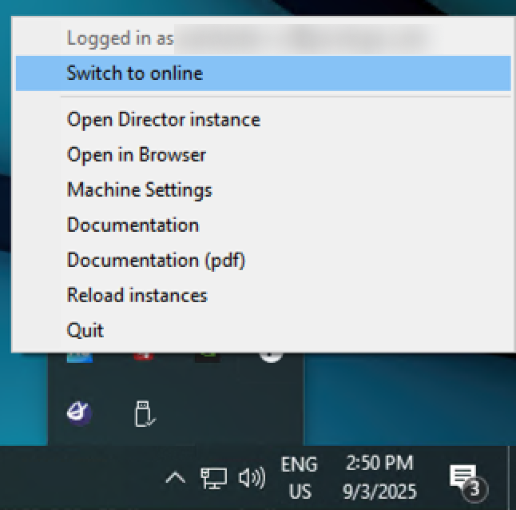The image size is (516, 510).
Task: Click the Documentation menu item
Action: (133, 225)
